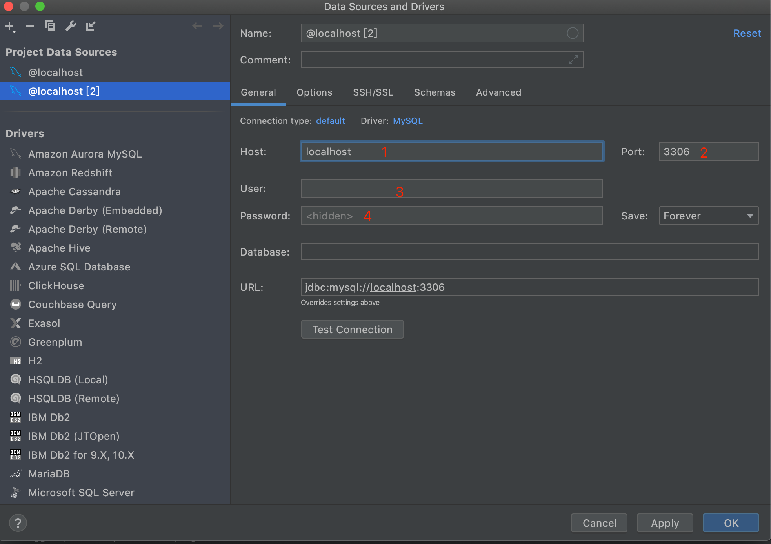This screenshot has width=771, height=544.
Task: Open the Save Forever dropdown
Action: 708,216
